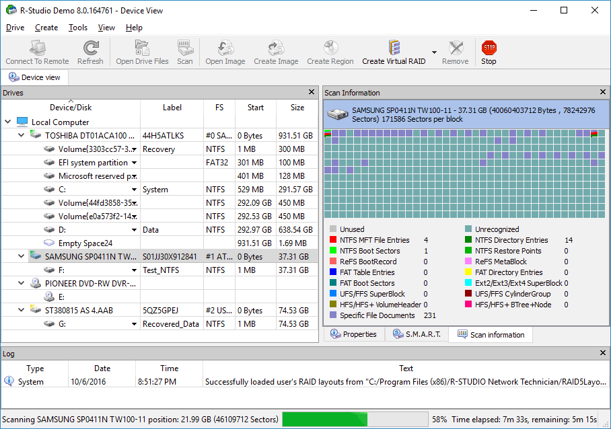Open the Create Virtual RAID dropdown arrow
Image resolution: width=611 pixels, height=429 pixels.
[x=434, y=52]
